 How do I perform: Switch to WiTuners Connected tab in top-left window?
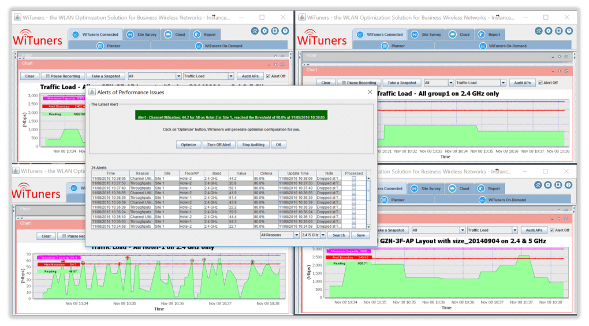95,34
